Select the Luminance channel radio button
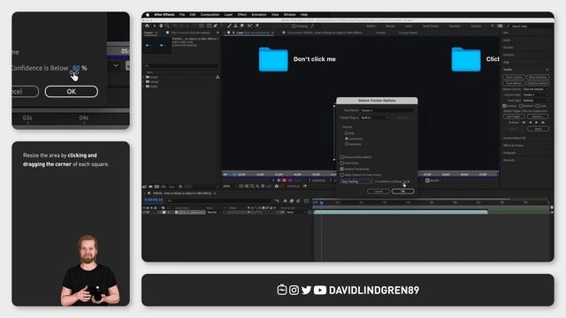 [347, 139]
